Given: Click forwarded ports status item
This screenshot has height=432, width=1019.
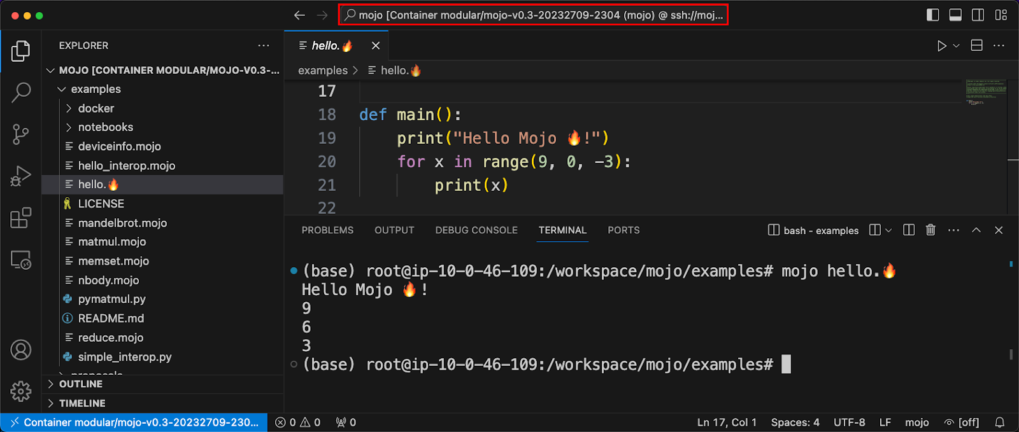Looking at the screenshot, I should [x=346, y=422].
